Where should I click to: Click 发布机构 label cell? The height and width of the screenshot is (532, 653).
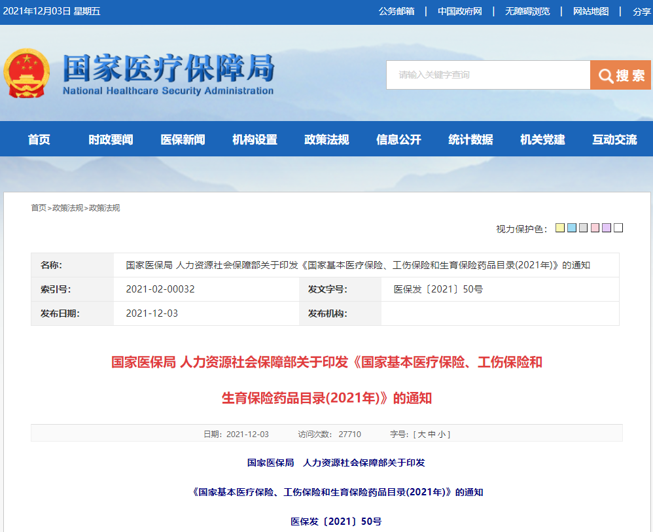[340, 313]
